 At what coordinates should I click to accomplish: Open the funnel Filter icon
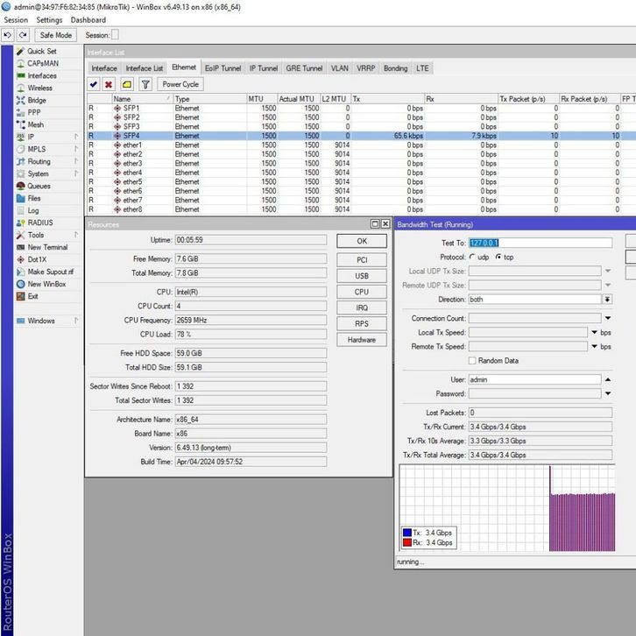145,84
